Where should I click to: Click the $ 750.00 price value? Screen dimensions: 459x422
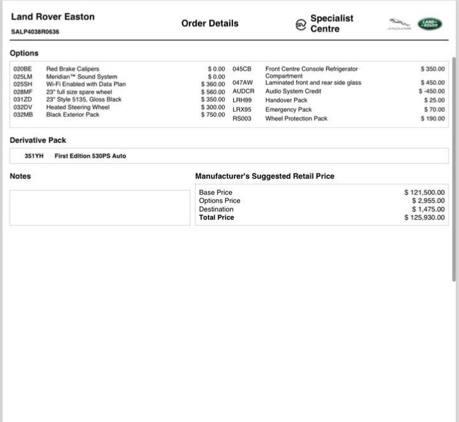click(213, 115)
